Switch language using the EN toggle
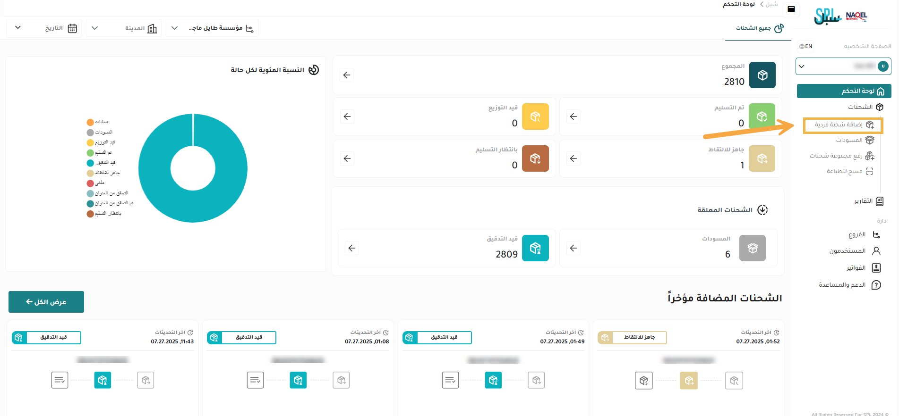This screenshot has width=899, height=416. 806,46
